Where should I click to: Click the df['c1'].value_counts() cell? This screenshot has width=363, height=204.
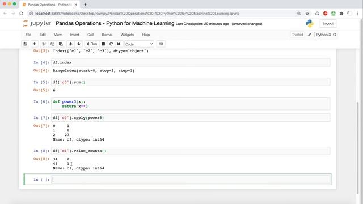pos(191,151)
